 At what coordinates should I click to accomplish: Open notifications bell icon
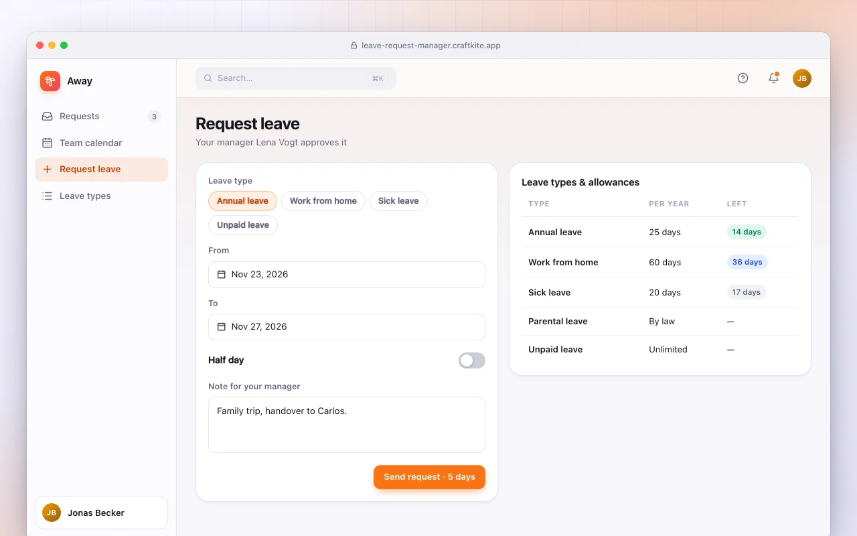point(773,78)
